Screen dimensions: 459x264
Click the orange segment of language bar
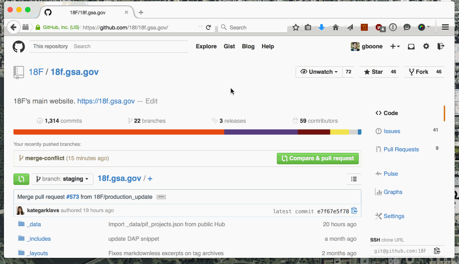119,132
